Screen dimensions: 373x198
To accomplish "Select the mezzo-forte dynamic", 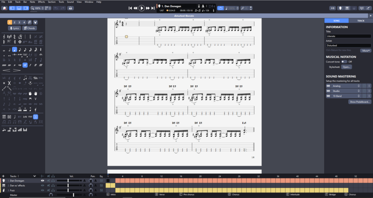I will pos(25,65).
